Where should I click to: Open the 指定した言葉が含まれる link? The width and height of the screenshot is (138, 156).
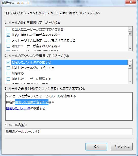pos(32,102)
